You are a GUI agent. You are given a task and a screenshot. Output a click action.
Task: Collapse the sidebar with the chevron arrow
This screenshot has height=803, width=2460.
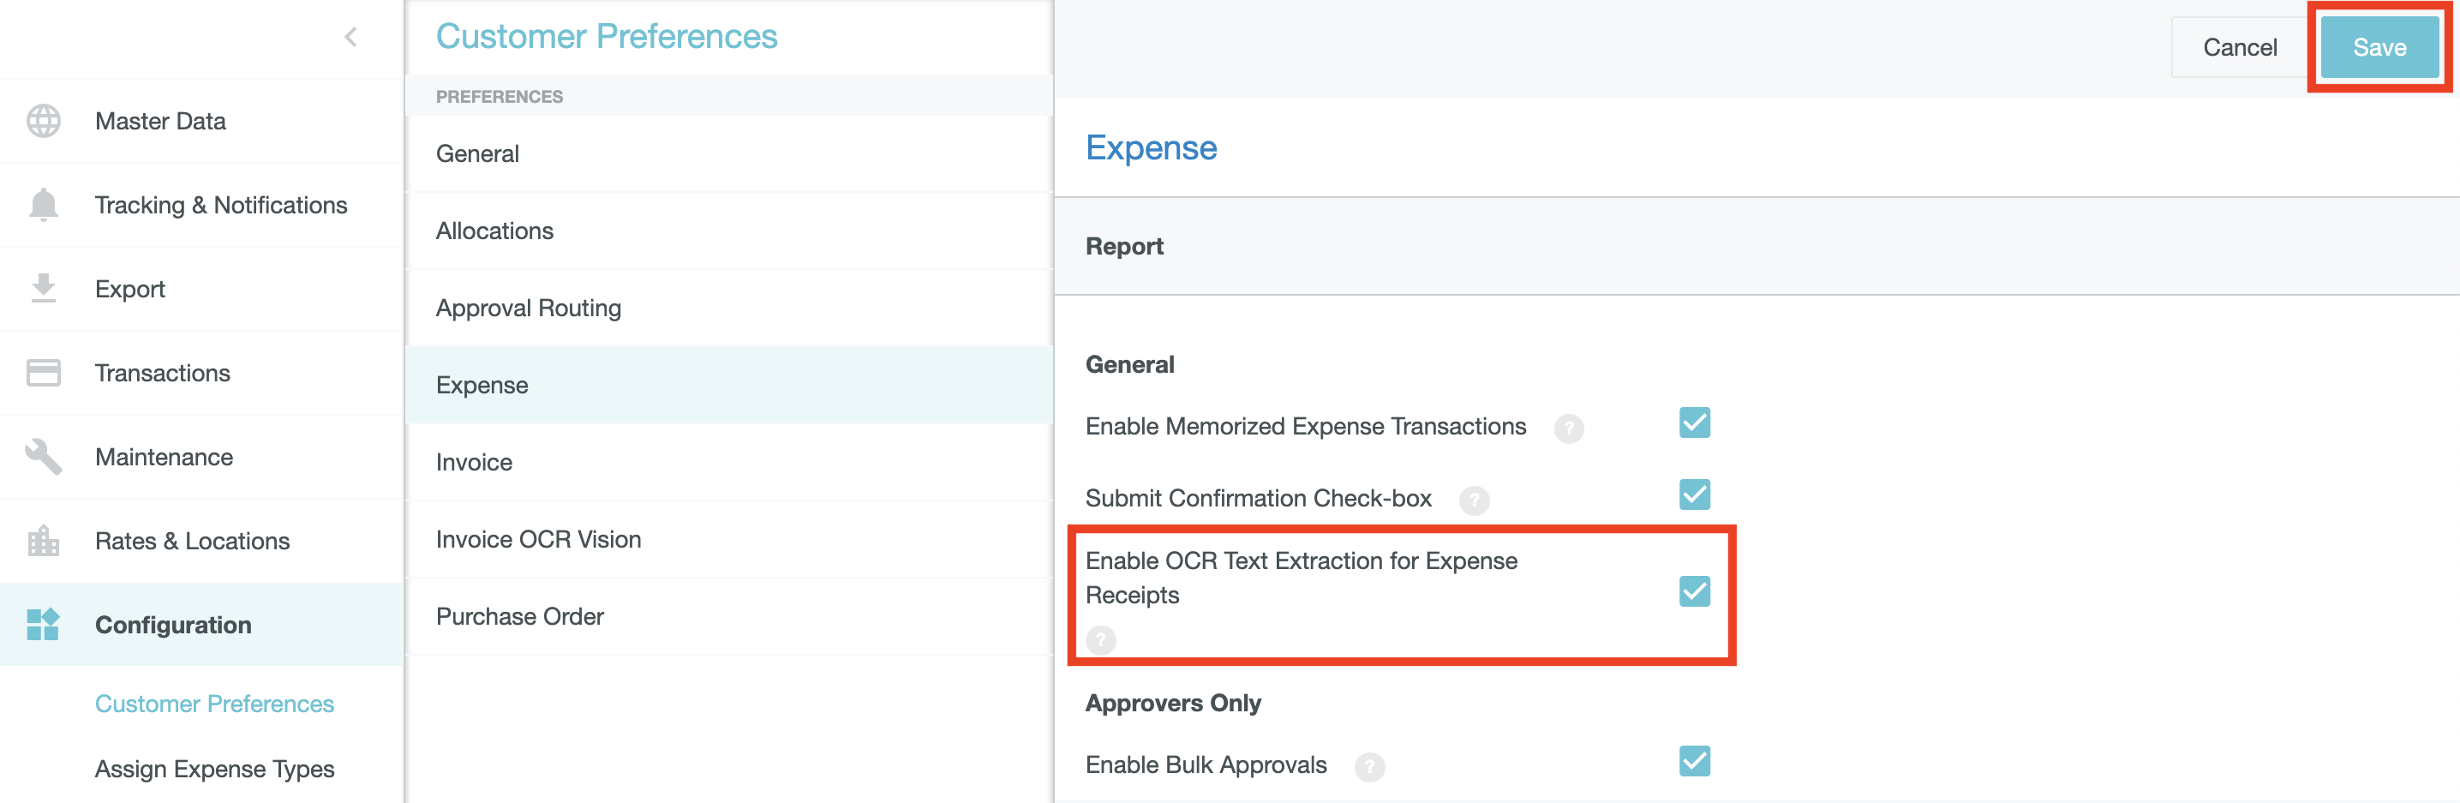click(350, 37)
